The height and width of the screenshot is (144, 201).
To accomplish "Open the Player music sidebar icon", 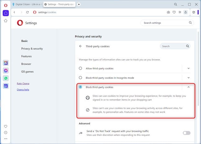I will [6, 86].
